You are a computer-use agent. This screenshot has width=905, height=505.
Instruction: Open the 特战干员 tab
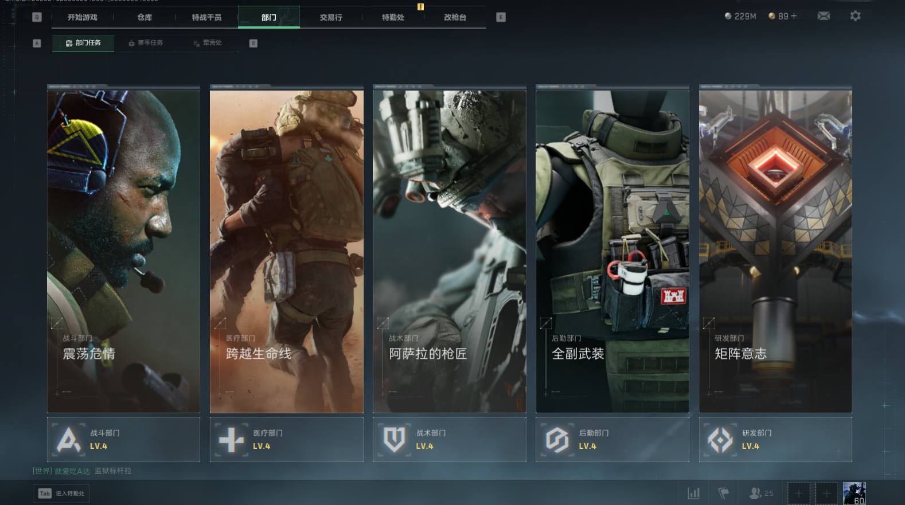[206, 17]
